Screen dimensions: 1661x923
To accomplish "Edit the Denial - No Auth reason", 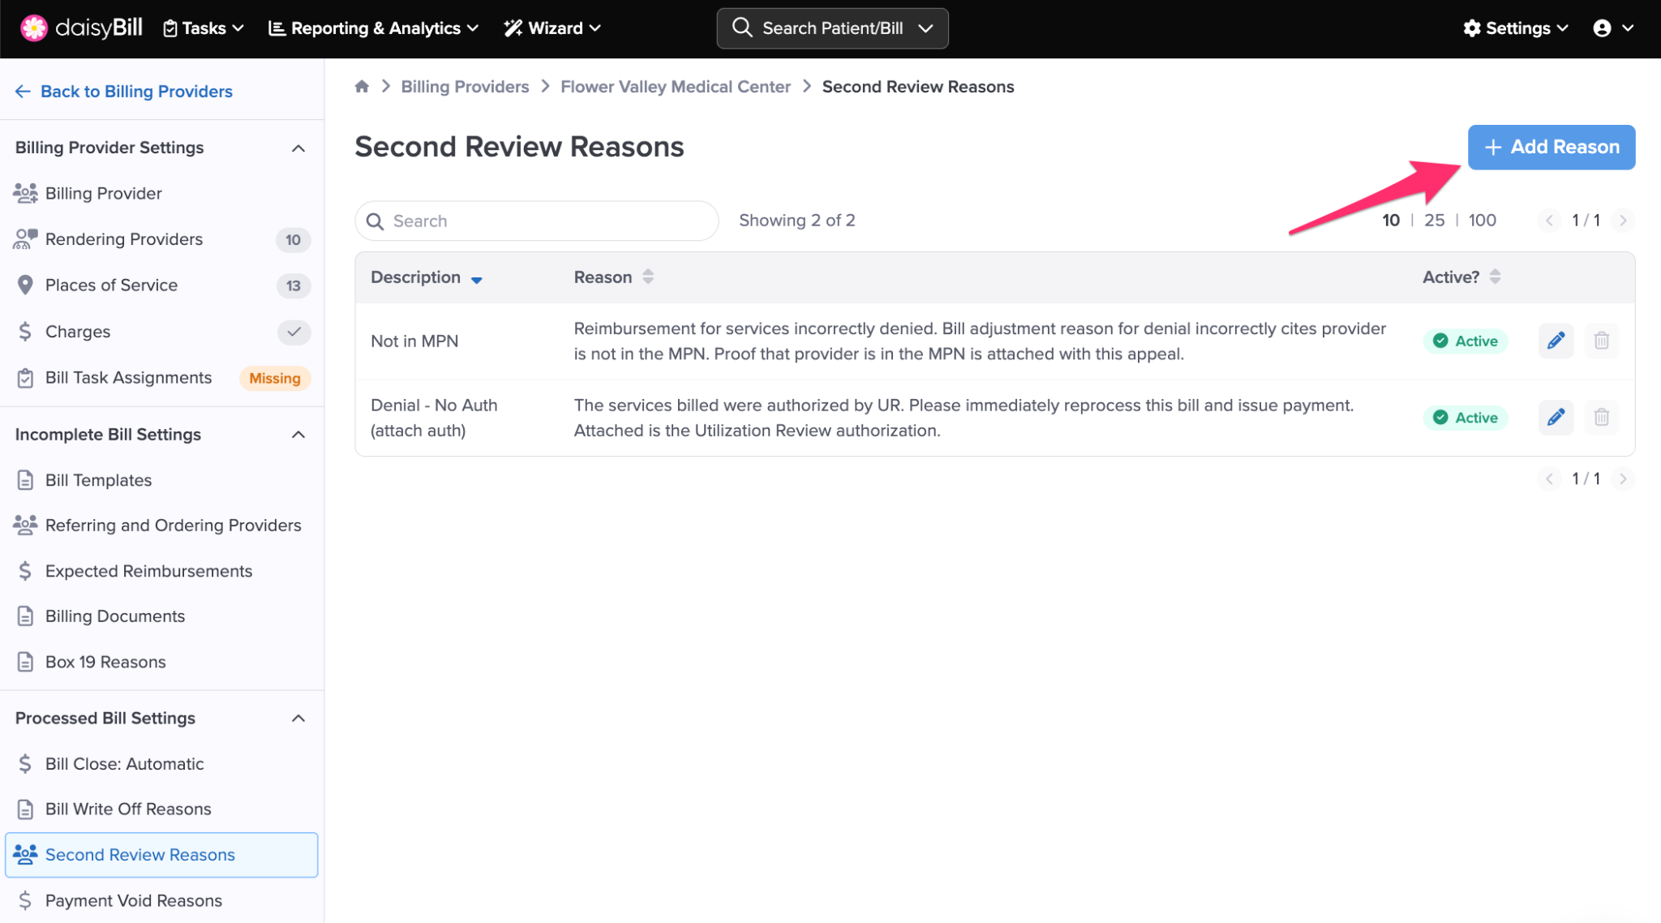I will pyautogui.click(x=1556, y=418).
